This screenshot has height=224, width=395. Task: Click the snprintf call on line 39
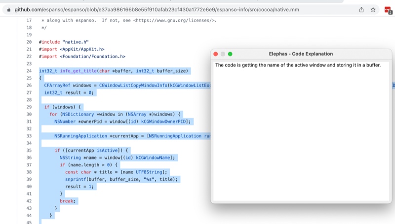tap(76, 179)
